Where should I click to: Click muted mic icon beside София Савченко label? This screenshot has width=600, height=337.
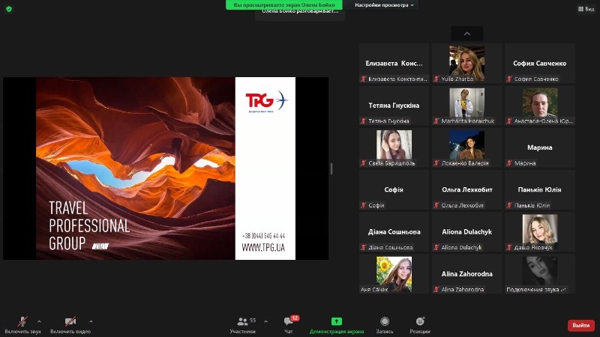tap(509, 79)
